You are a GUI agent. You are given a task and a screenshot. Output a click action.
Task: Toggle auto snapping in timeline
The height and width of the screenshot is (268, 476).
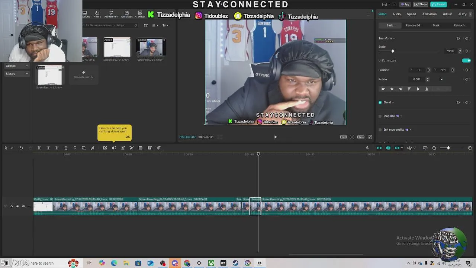tap(388, 148)
